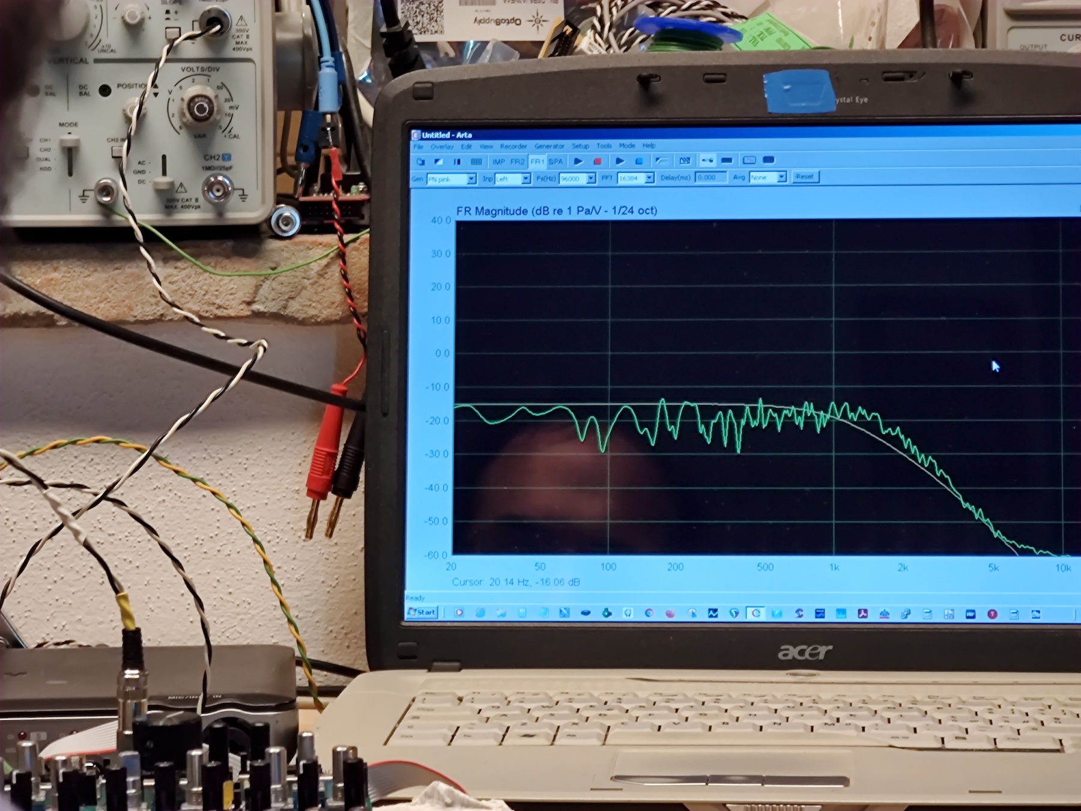Open the Setup menu
This screenshot has height=811, width=1081.
pos(580,146)
